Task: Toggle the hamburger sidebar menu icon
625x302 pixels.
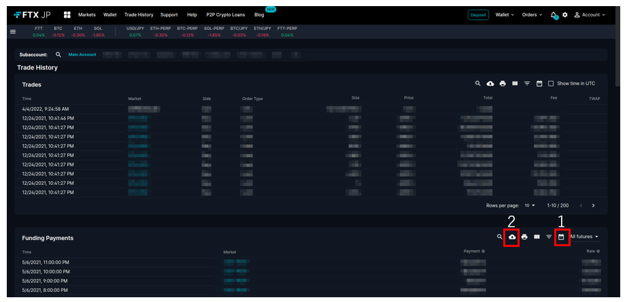Action: click(13, 31)
